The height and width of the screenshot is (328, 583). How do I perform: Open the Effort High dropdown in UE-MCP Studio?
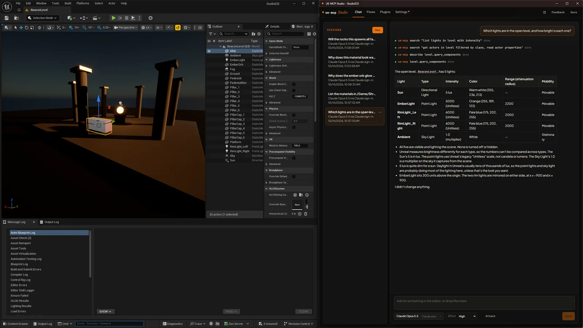click(x=467, y=316)
